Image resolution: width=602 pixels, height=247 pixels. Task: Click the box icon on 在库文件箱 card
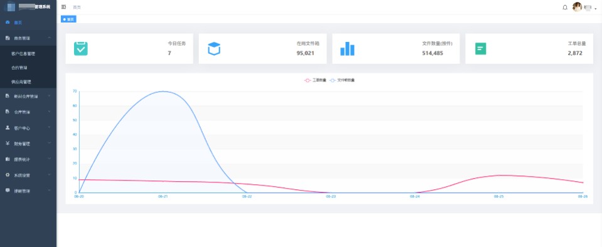click(214, 49)
